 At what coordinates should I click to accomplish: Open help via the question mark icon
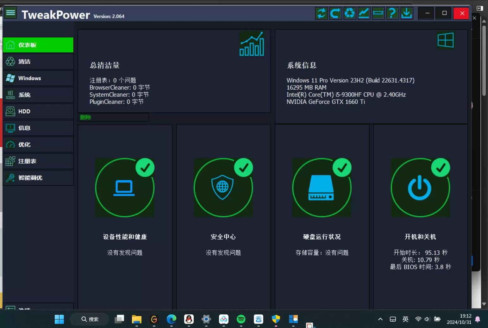click(x=392, y=13)
